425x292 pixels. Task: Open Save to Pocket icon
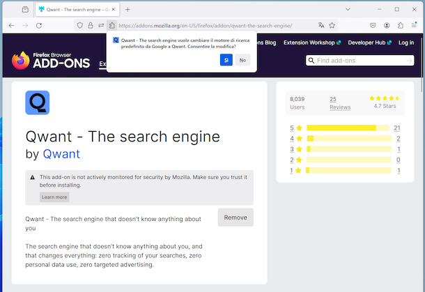[373, 26]
